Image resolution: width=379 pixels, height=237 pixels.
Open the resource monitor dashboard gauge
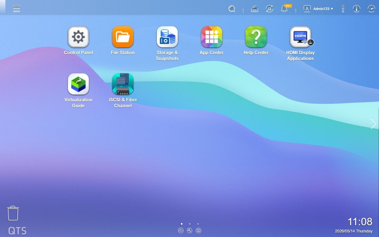pos(371,9)
